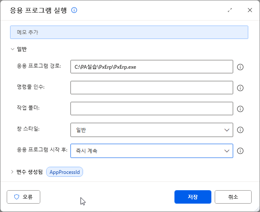Open the info icon beside the dialog title
Viewport: 260px width, 212px height.
74,10
